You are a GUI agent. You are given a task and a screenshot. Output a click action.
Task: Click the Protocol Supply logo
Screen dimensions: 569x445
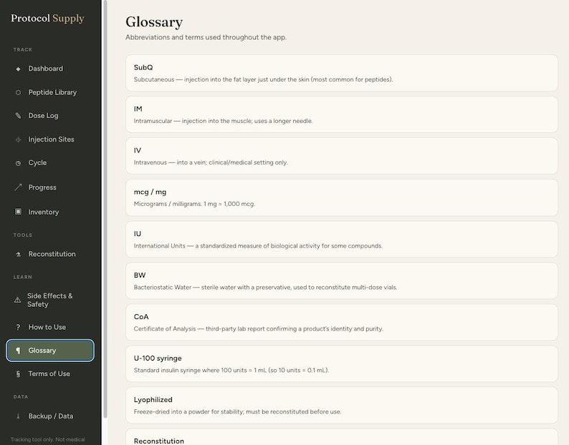click(x=47, y=19)
